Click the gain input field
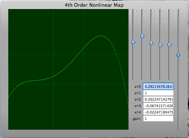This screenshot has height=138, width=189. [158, 119]
